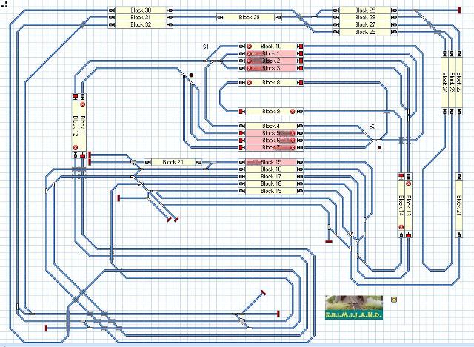Click the red X marker in Block 1
Viewport: 474px width, 347px height.
pyautogui.click(x=249, y=53)
